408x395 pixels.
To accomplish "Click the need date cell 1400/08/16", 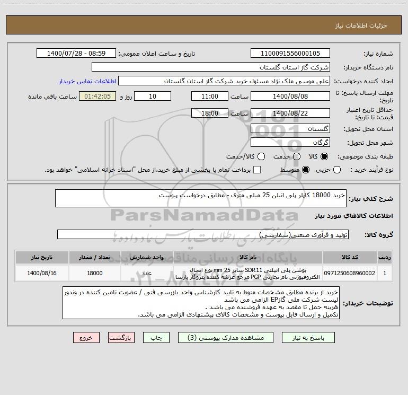I will coord(42,273).
